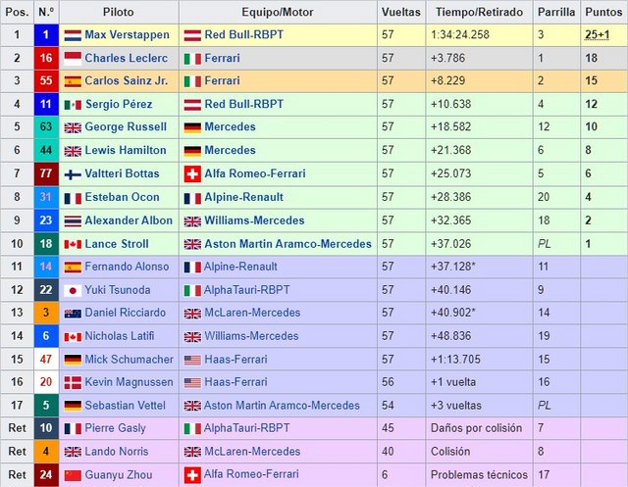
Task: Click the Thailand flag beside Alexander Albon
Action: pyautogui.click(x=73, y=221)
